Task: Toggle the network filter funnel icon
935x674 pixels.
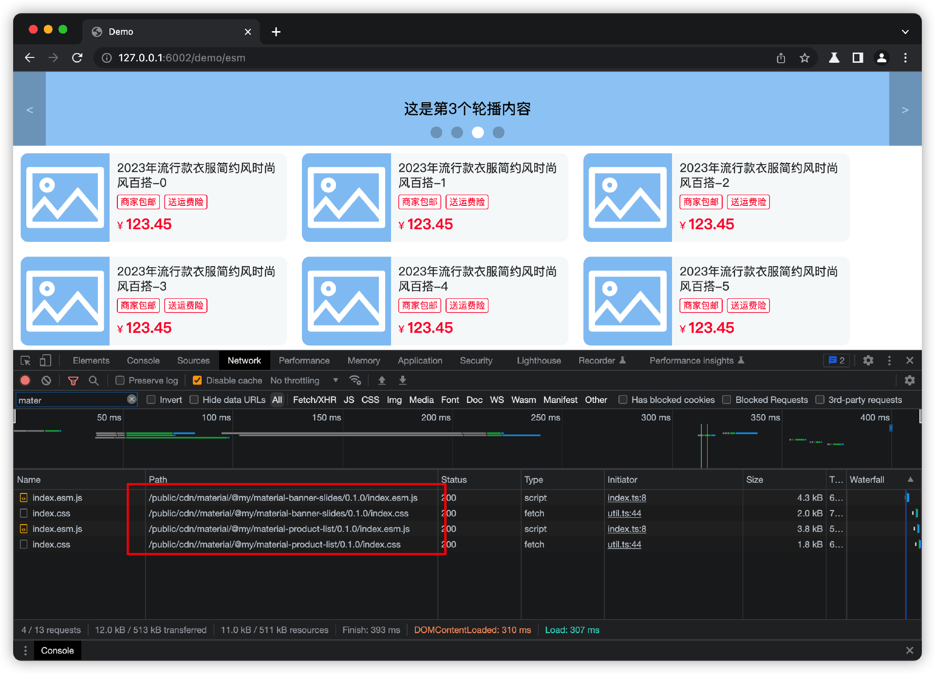Action: [73, 381]
